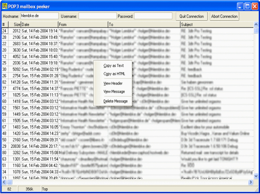260x194 pixels.
Task: Sort by the Size column header
Action: [15, 25]
